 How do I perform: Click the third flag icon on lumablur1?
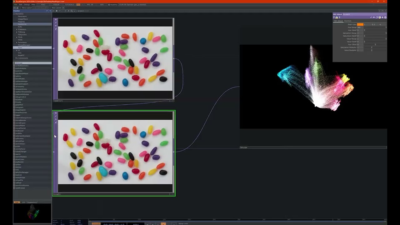point(56,26)
